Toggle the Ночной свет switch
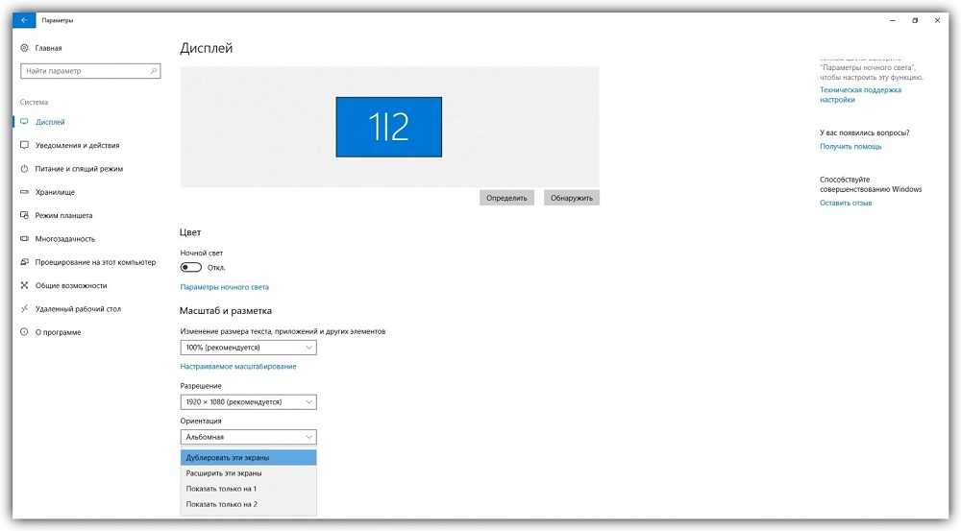961x531 pixels. point(190,267)
